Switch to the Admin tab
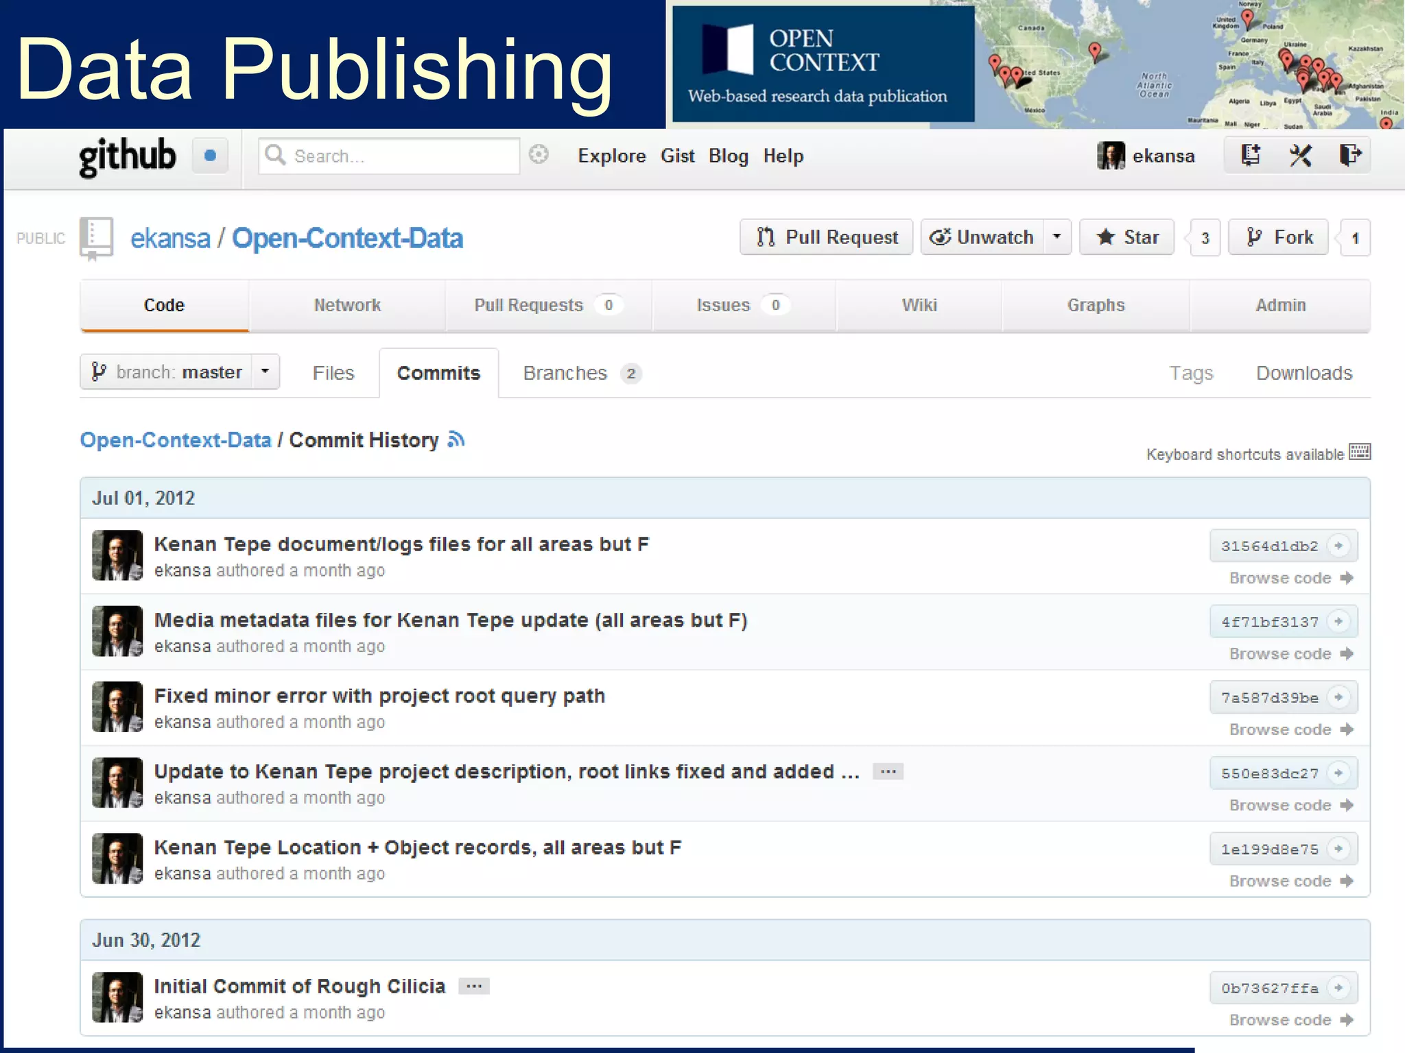Viewport: 1405px width, 1053px height. (x=1281, y=305)
